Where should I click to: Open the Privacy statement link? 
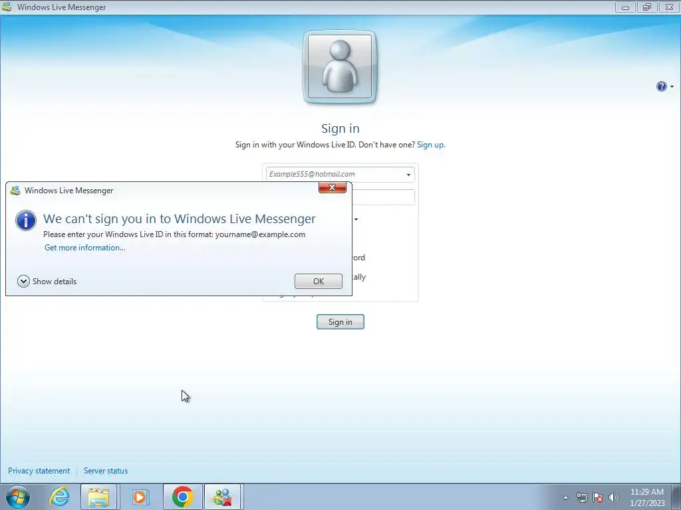(39, 471)
